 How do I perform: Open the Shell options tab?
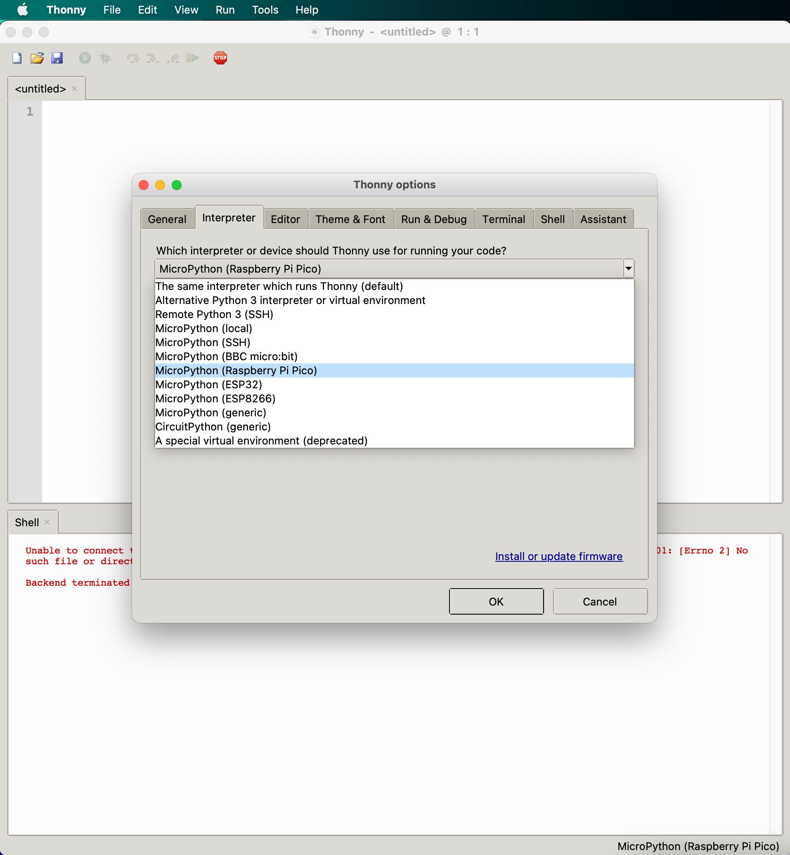(x=553, y=219)
